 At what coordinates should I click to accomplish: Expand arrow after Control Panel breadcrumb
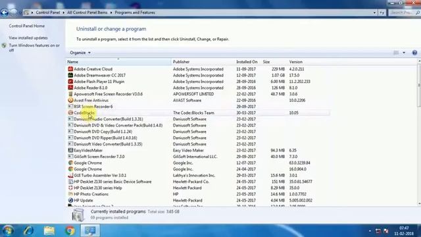[x=64, y=13]
